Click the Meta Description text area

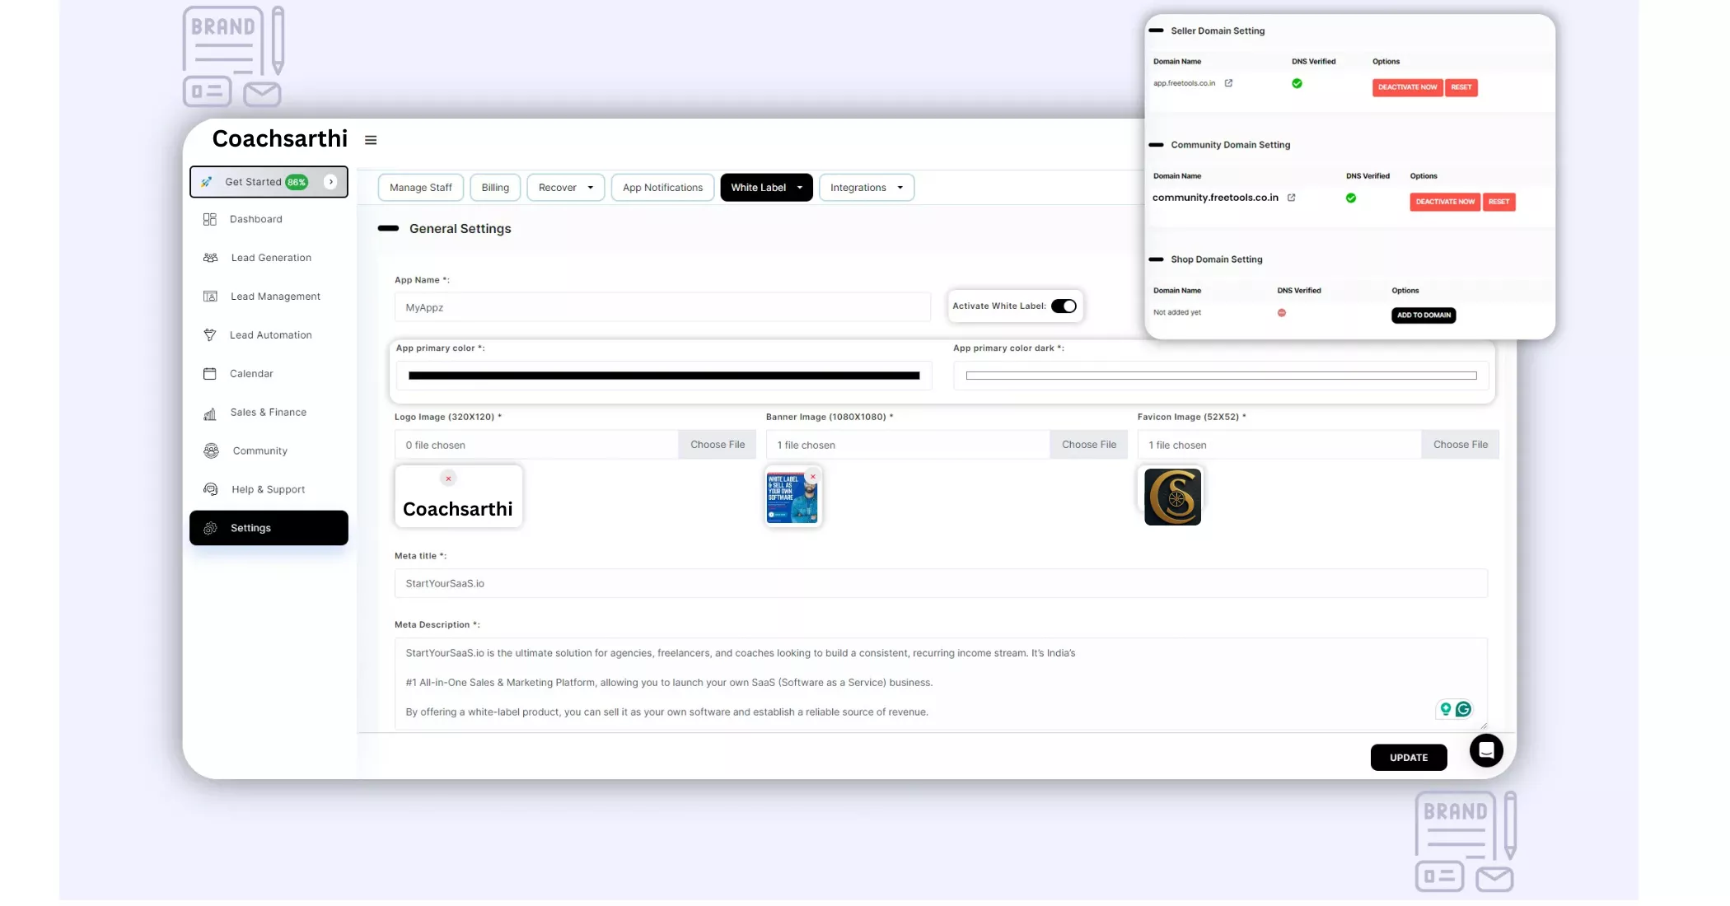(x=941, y=684)
